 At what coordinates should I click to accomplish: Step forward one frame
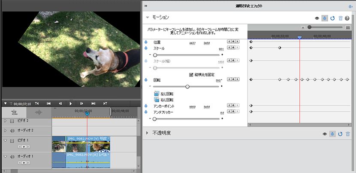pos(81,103)
